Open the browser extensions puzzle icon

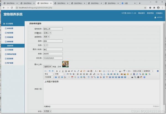(154, 8)
